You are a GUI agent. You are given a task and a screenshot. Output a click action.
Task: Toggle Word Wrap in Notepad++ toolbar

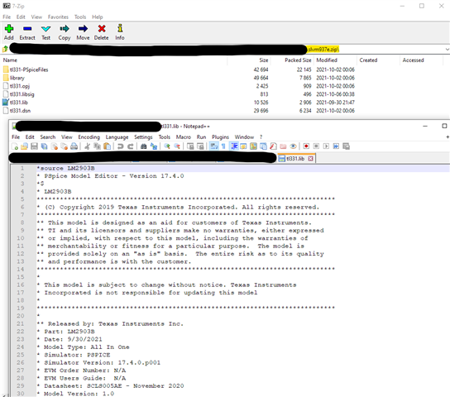(214, 146)
